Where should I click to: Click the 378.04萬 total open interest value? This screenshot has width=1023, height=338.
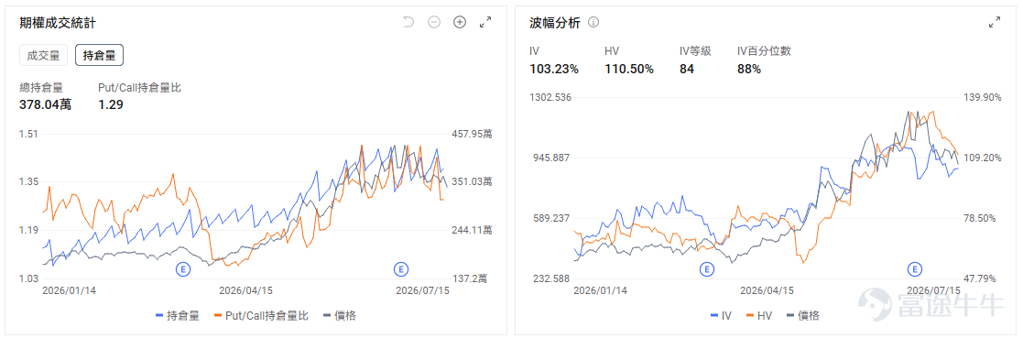(46, 104)
